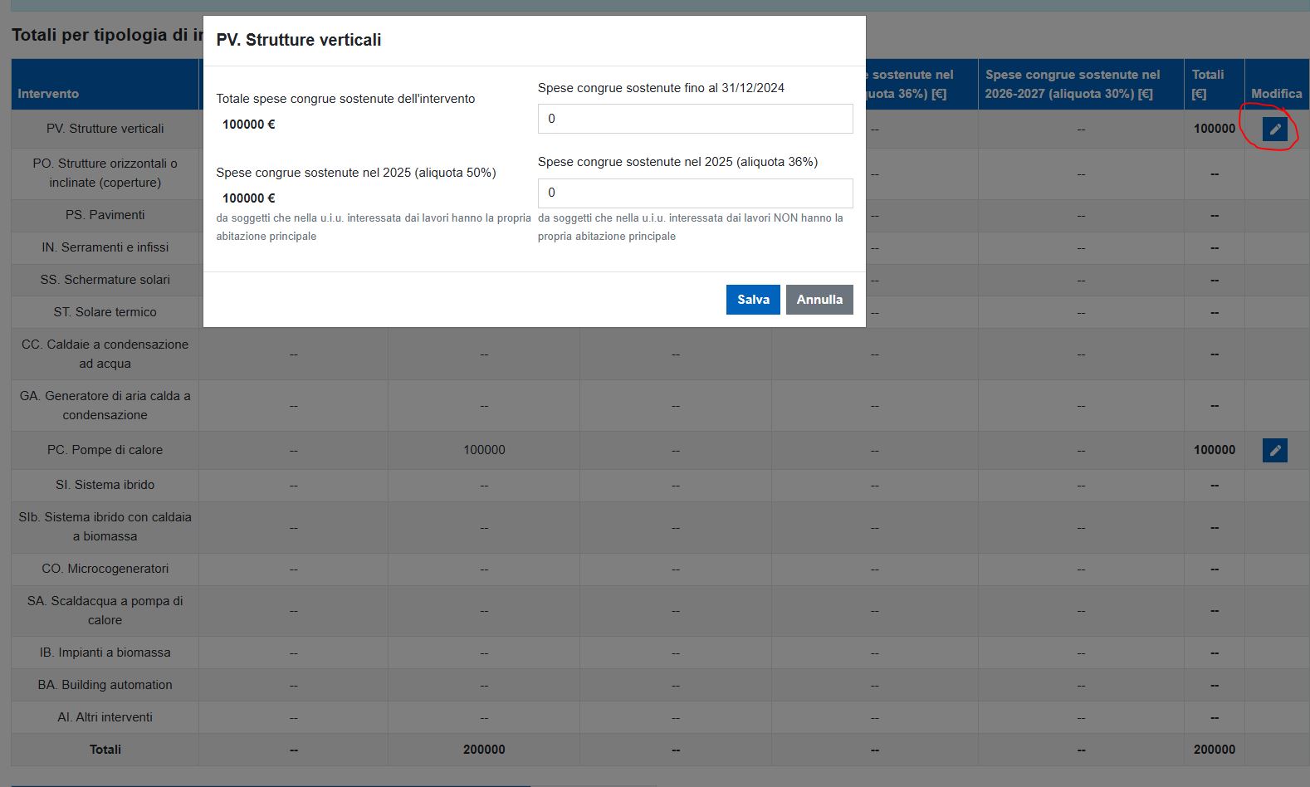This screenshot has height=787, width=1310.
Task: Select row label 'IB. Impianti a biomassa'
Action: coord(105,653)
